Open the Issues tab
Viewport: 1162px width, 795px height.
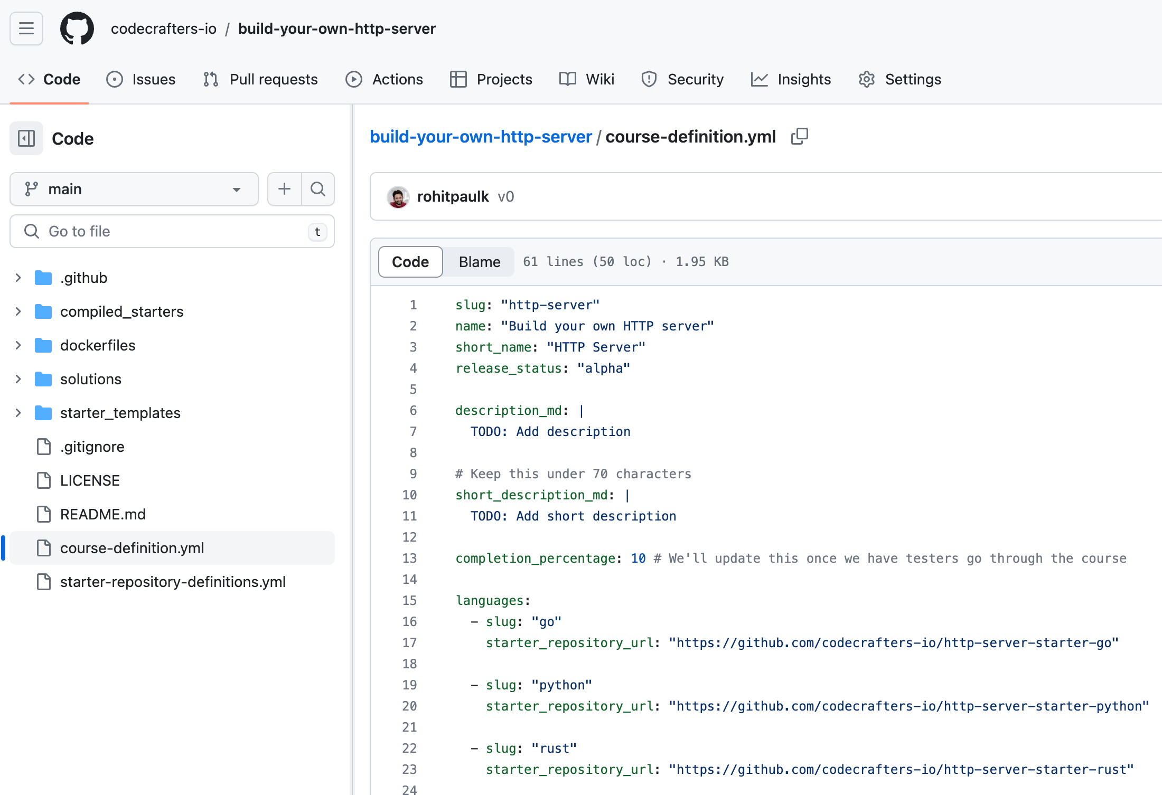pos(141,79)
